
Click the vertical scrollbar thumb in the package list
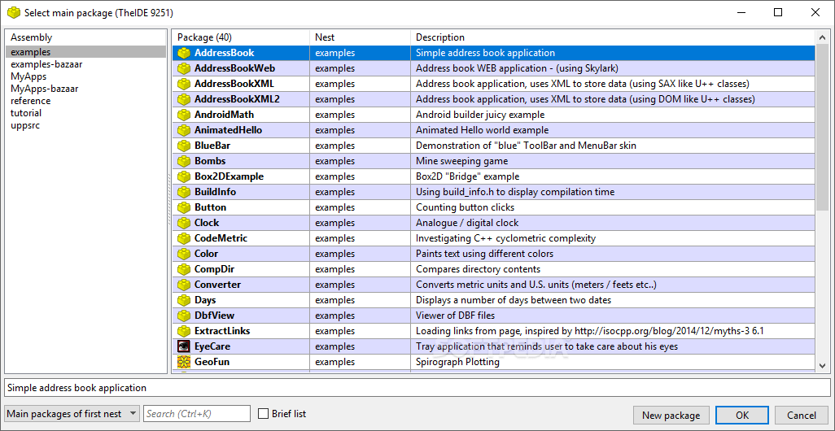coord(822,128)
